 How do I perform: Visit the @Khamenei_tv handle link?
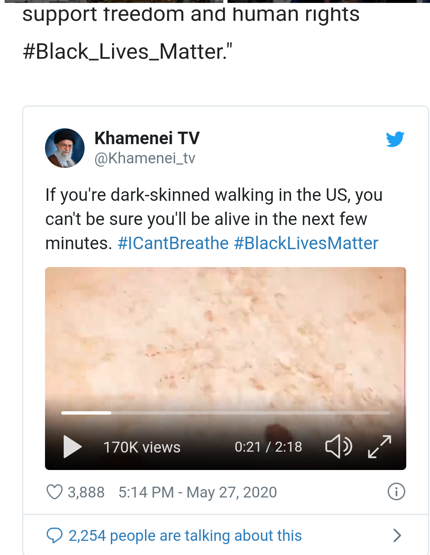point(145,158)
